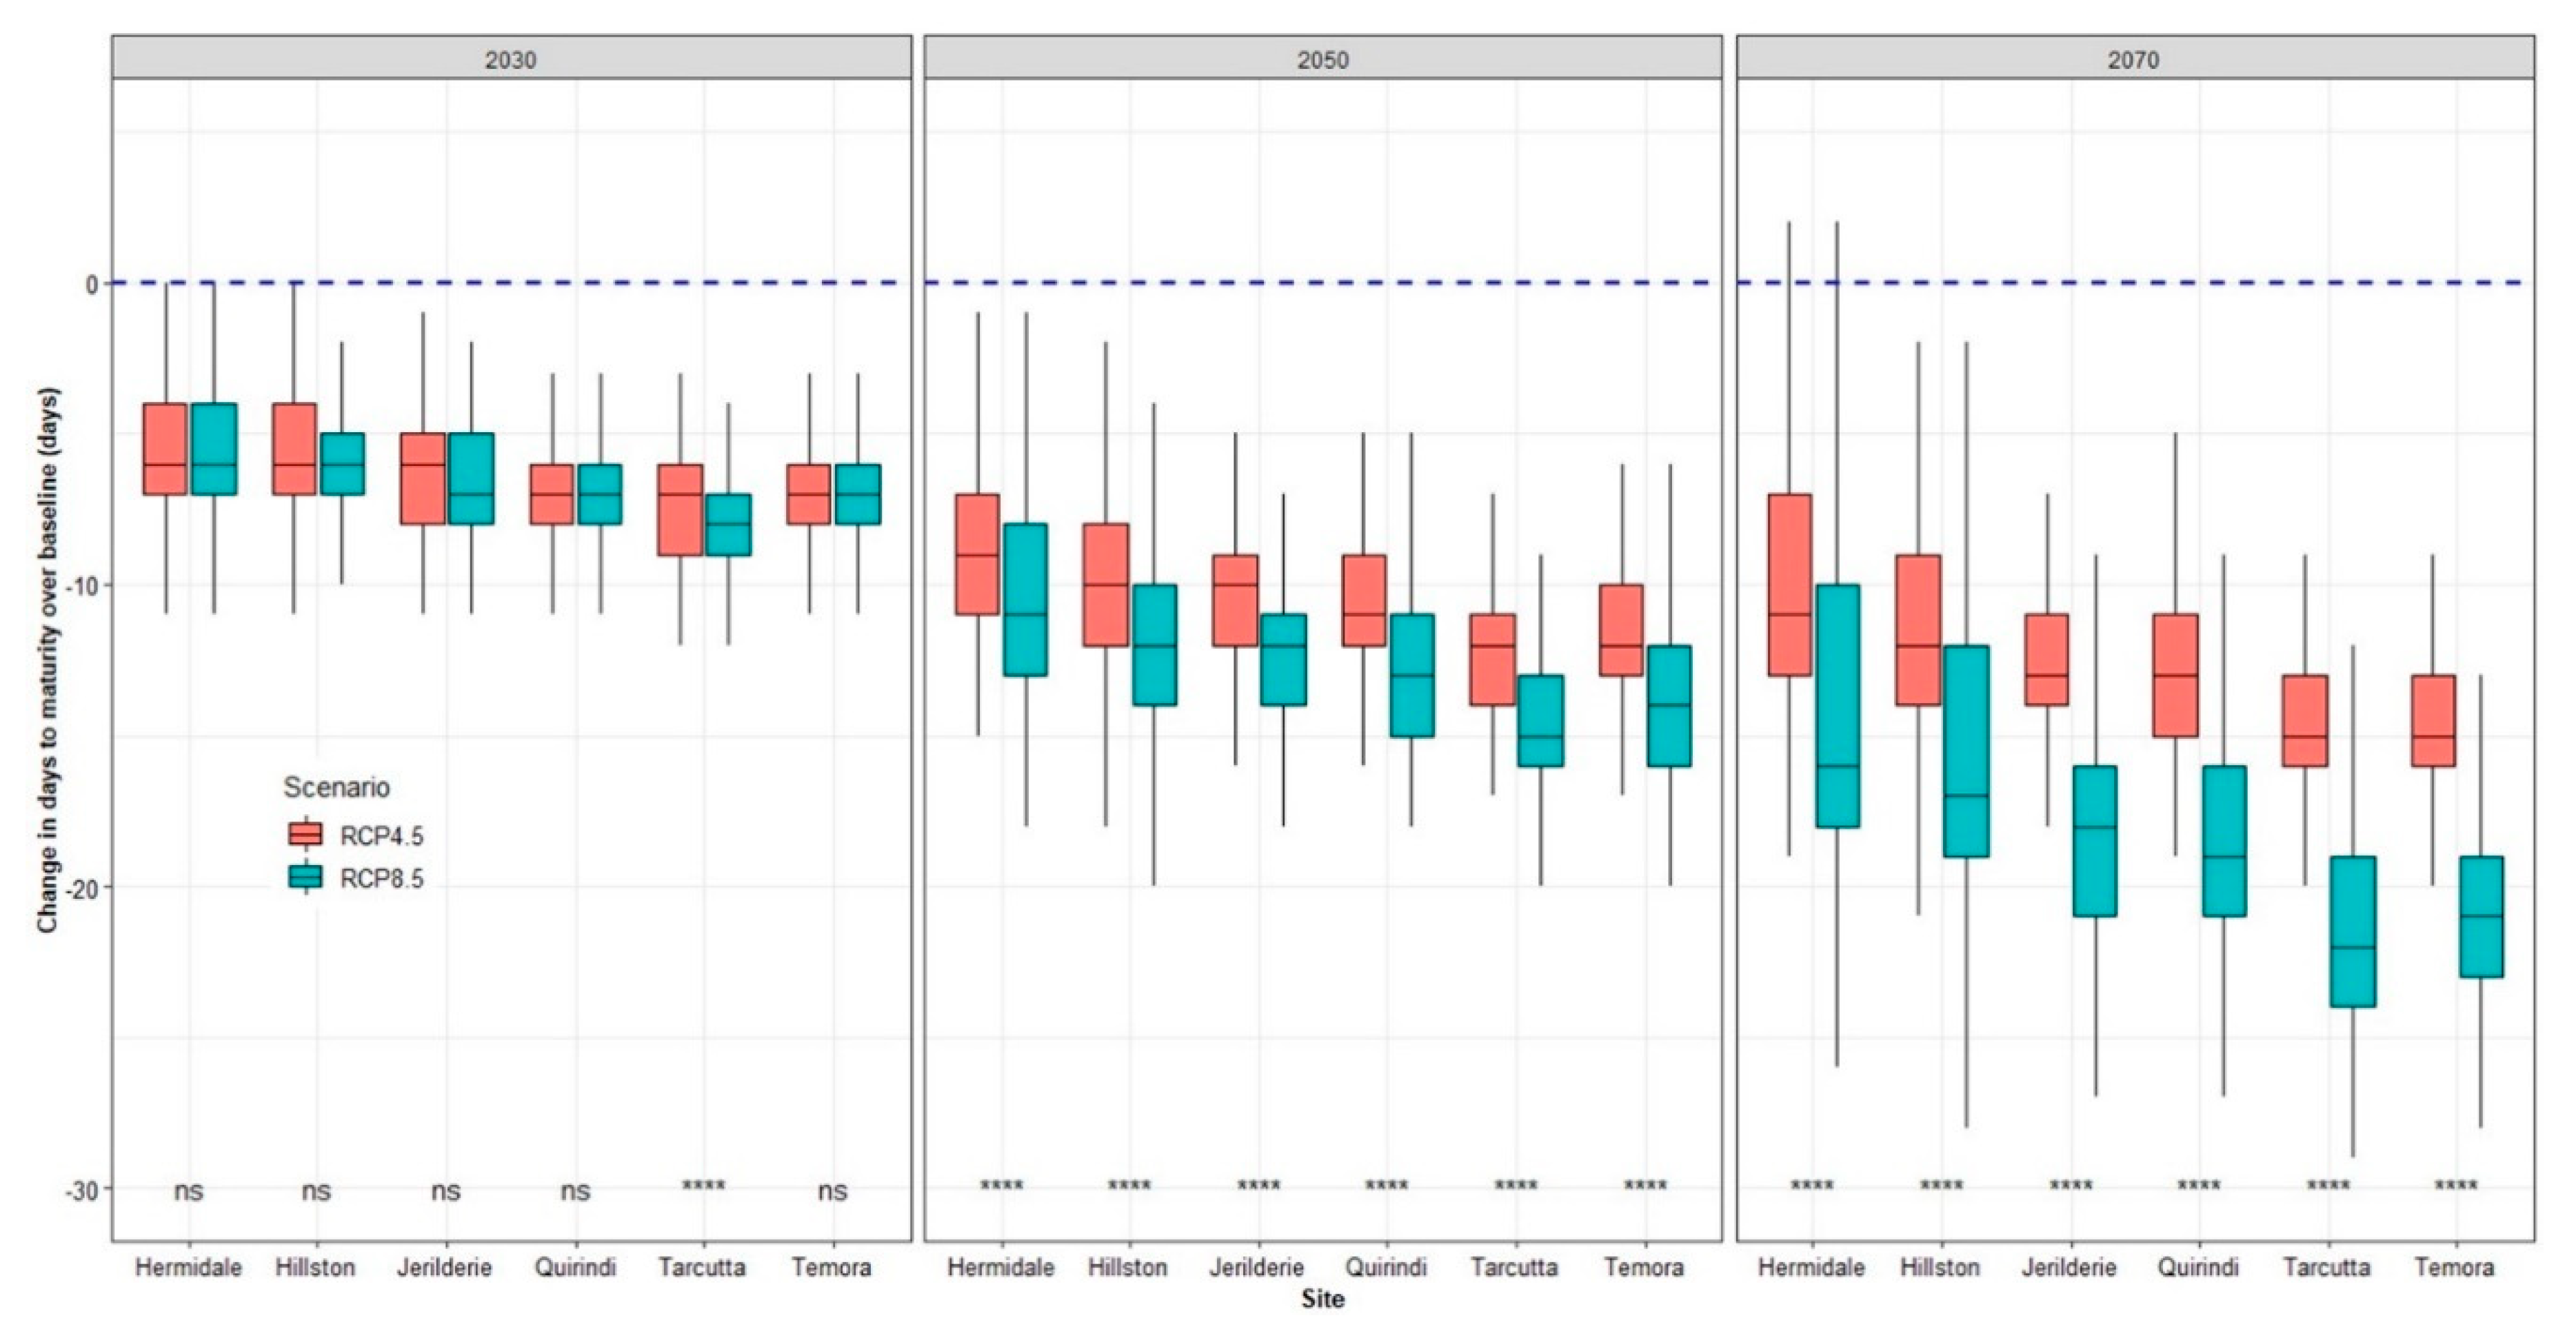
Task: Click Hermidale label in the 2030 panel
Action: click(188, 1267)
